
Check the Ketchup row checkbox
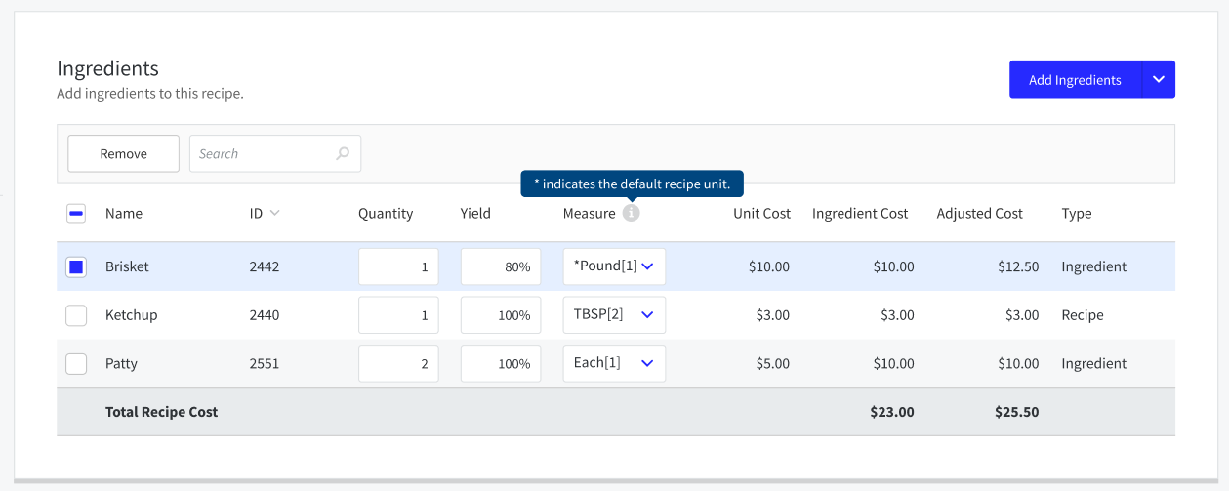click(76, 315)
